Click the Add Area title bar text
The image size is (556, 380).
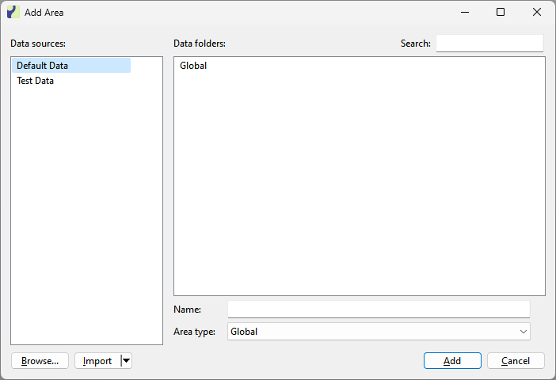44,13
